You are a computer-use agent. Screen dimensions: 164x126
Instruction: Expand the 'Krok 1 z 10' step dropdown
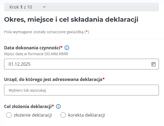tap(27, 7)
